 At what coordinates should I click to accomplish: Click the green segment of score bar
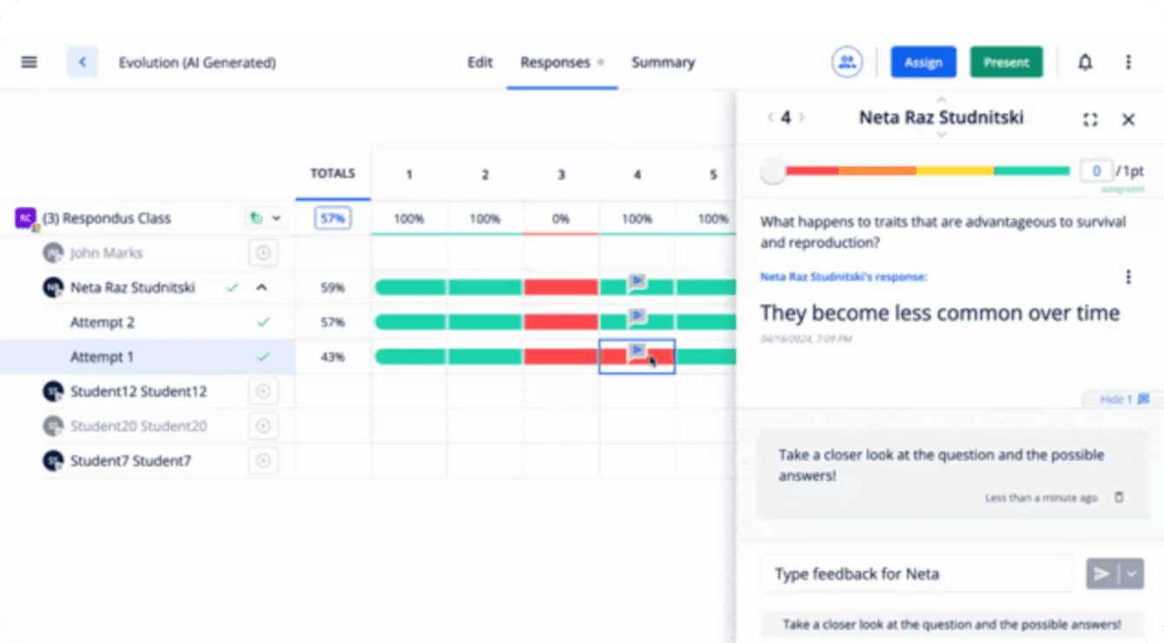(1032, 171)
